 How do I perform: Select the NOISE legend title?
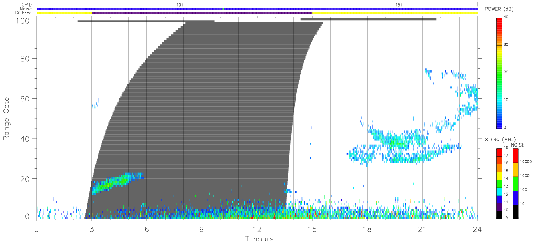click(x=518, y=145)
